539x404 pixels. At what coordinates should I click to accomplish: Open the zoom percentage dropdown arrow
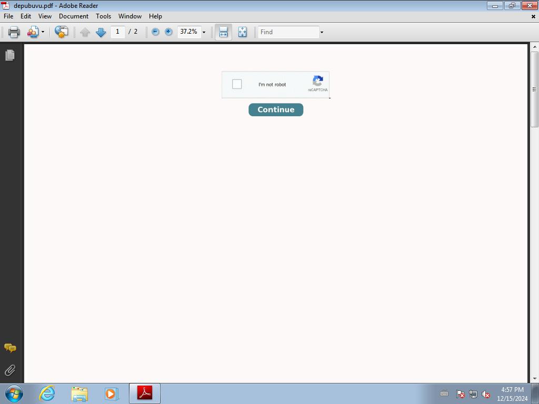coord(204,32)
